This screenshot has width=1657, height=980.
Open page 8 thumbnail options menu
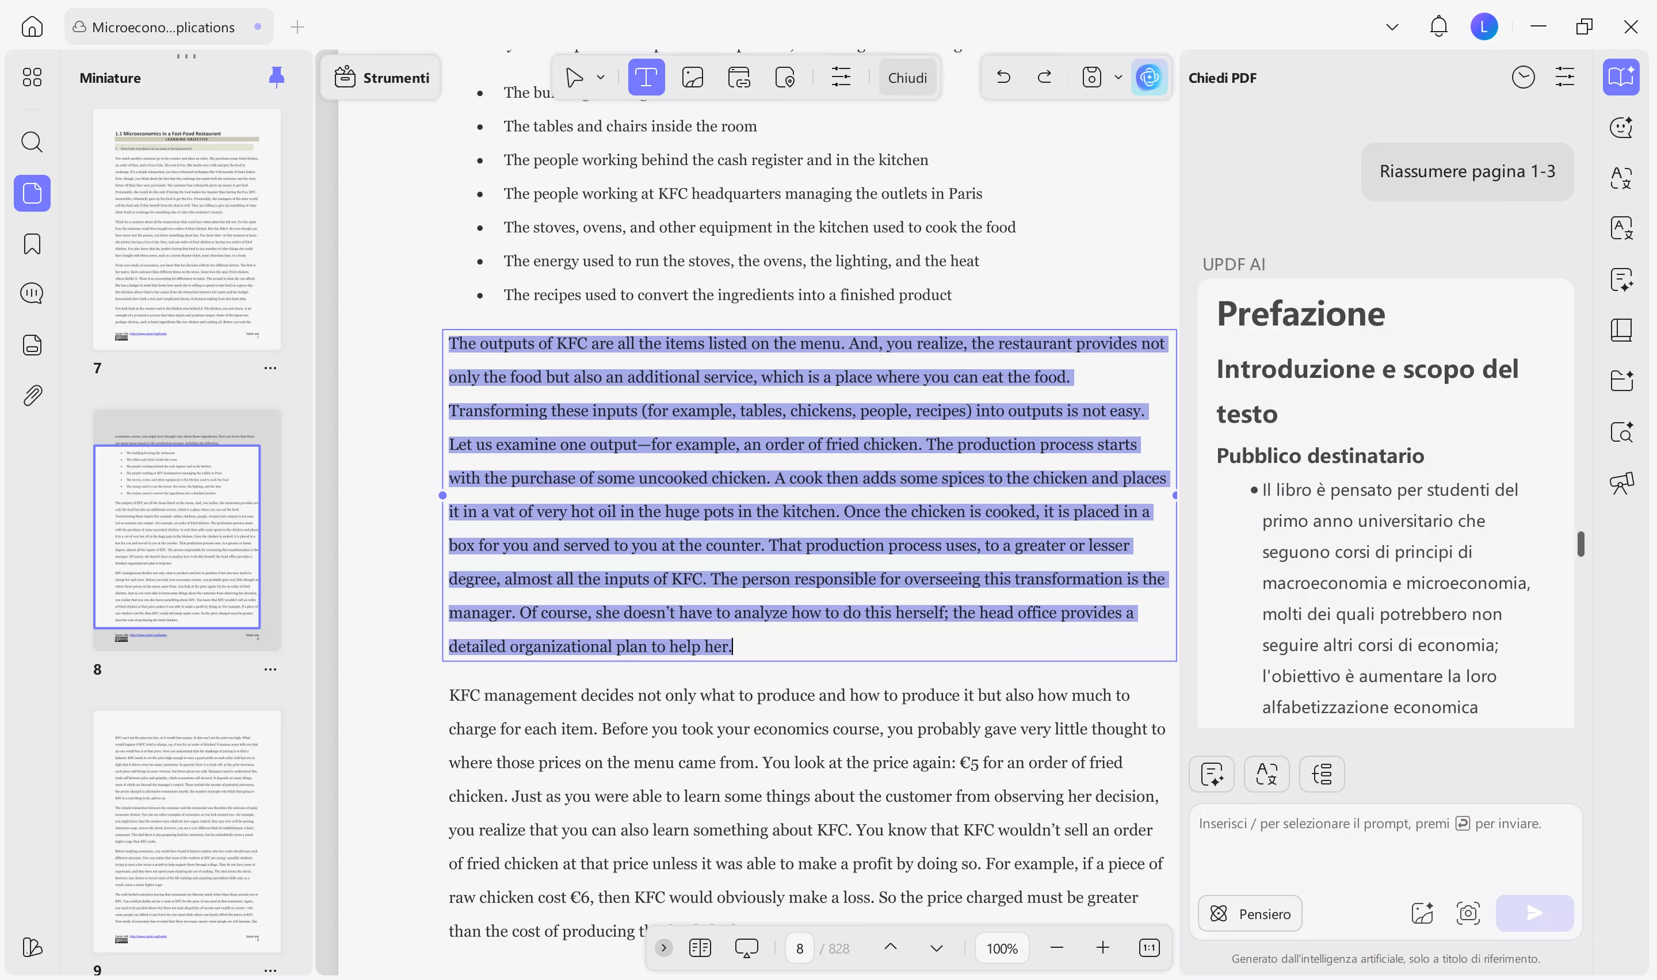[270, 669]
